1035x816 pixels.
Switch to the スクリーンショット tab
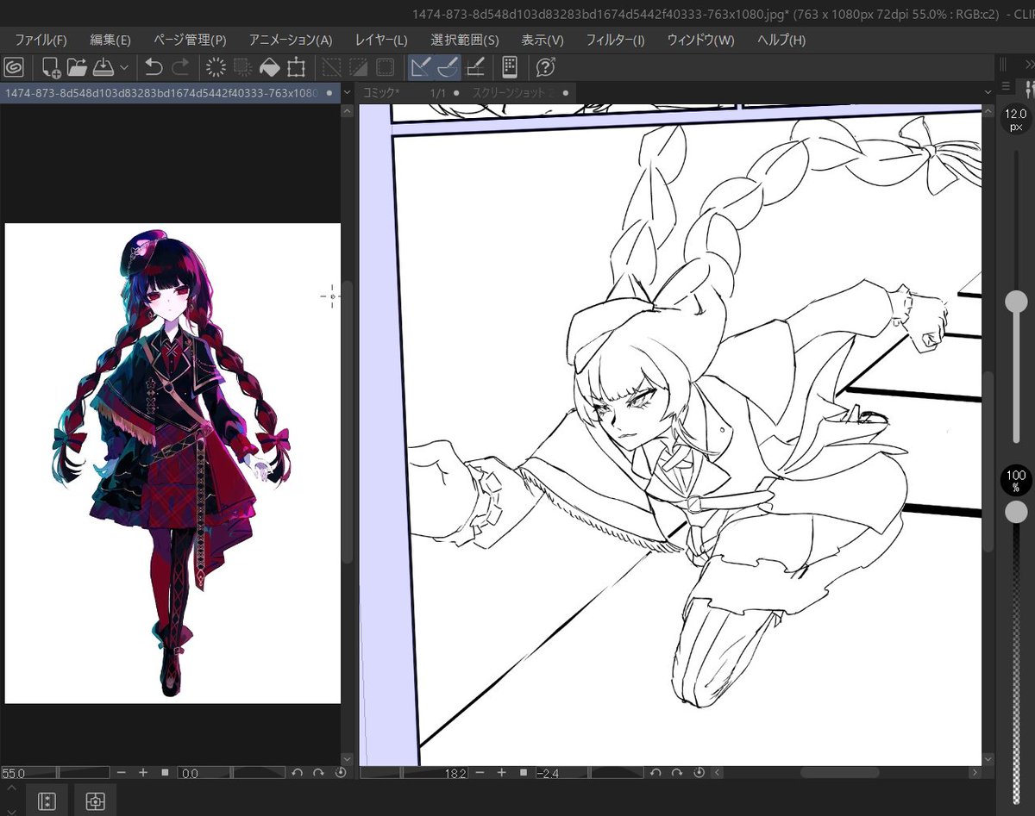tap(519, 92)
